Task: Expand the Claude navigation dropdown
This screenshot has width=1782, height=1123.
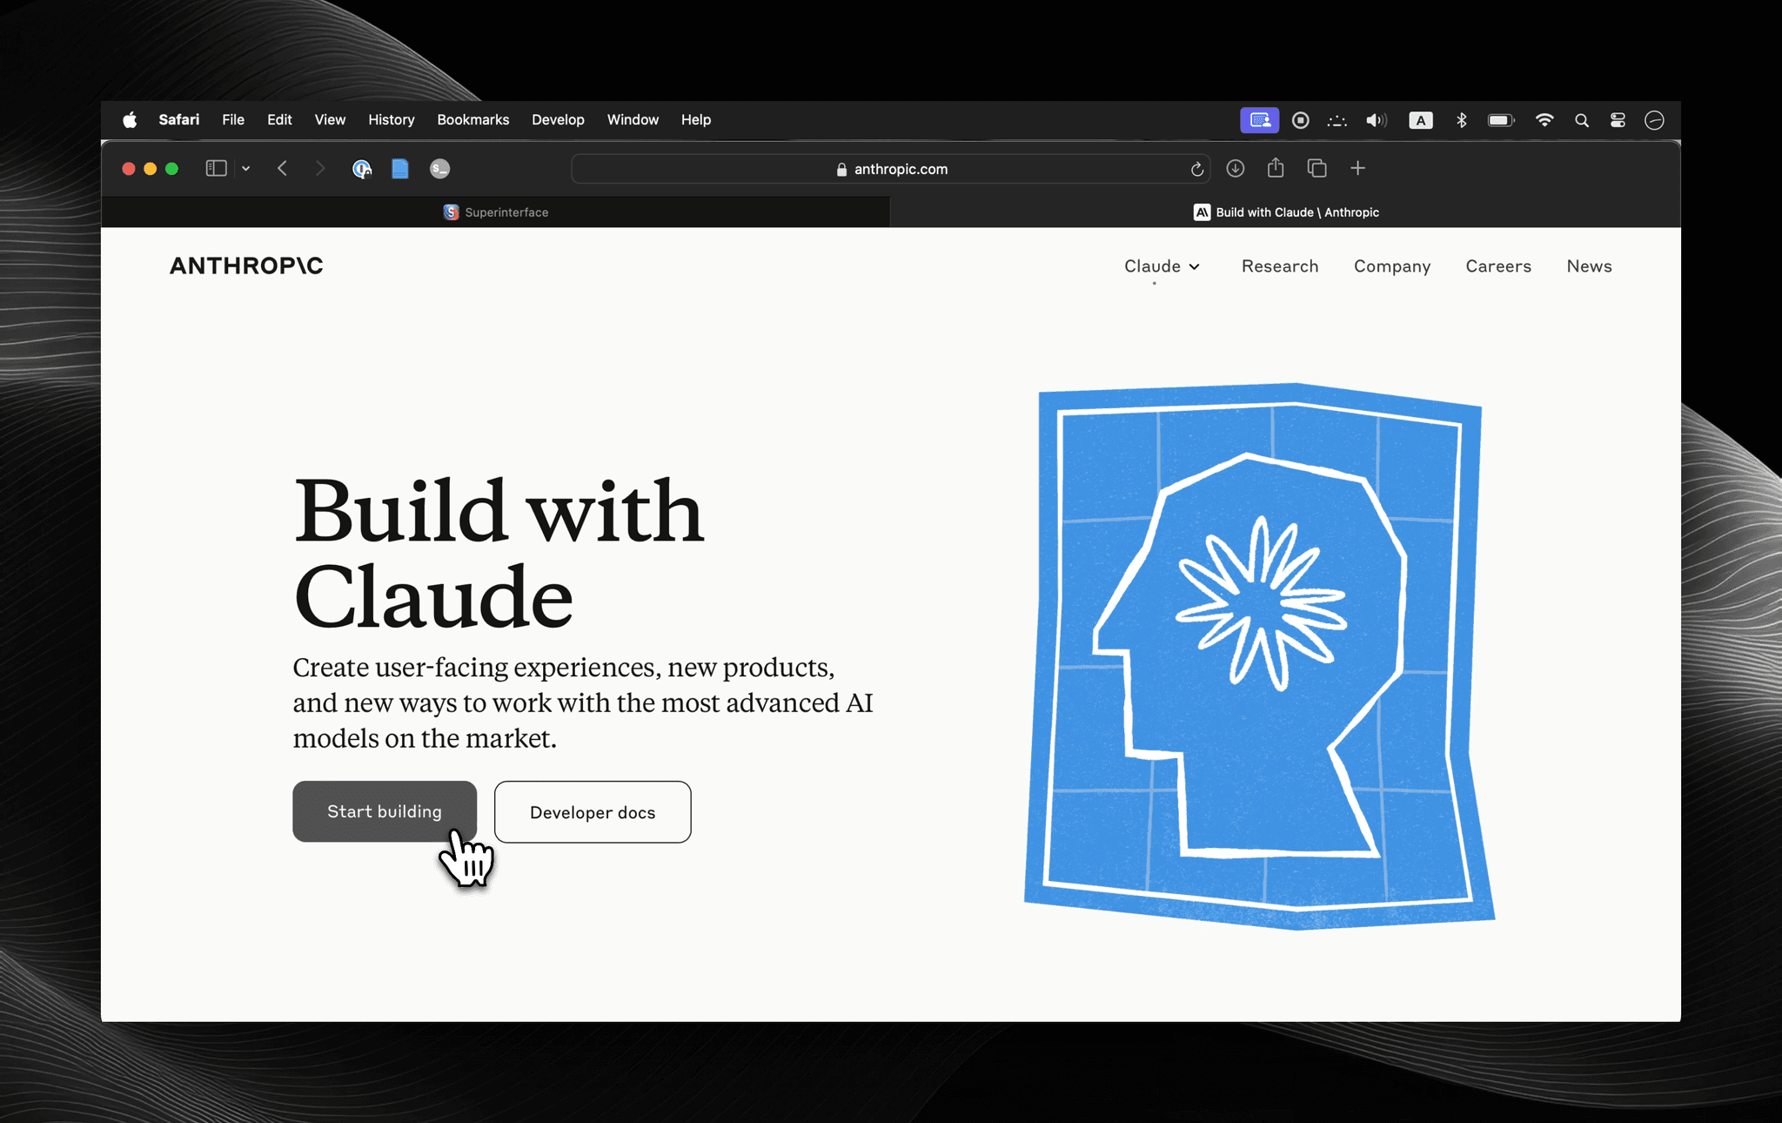Action: point(1162,266)
